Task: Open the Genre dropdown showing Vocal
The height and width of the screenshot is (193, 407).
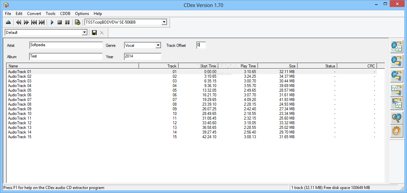Action: coord(158,46)
